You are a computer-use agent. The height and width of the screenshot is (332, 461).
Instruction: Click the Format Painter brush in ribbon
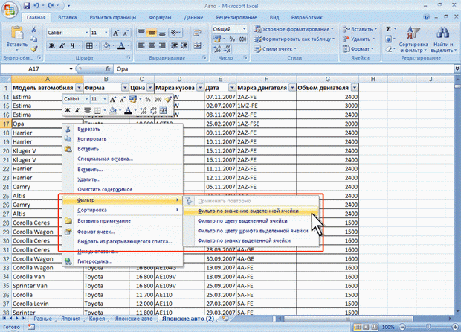pyautogui.click(x=34, y=49)
